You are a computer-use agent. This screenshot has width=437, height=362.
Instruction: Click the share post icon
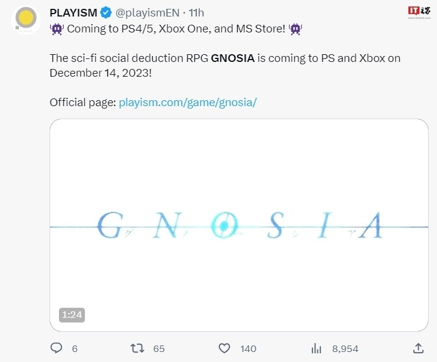tap(418, 348)
